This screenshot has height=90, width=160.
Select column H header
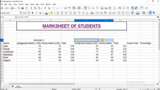[120, 20]
